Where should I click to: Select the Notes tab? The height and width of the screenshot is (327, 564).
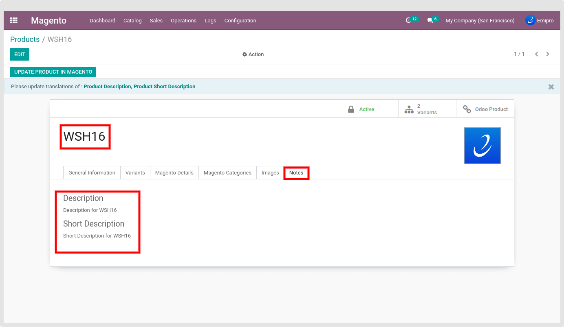(296, 172)
